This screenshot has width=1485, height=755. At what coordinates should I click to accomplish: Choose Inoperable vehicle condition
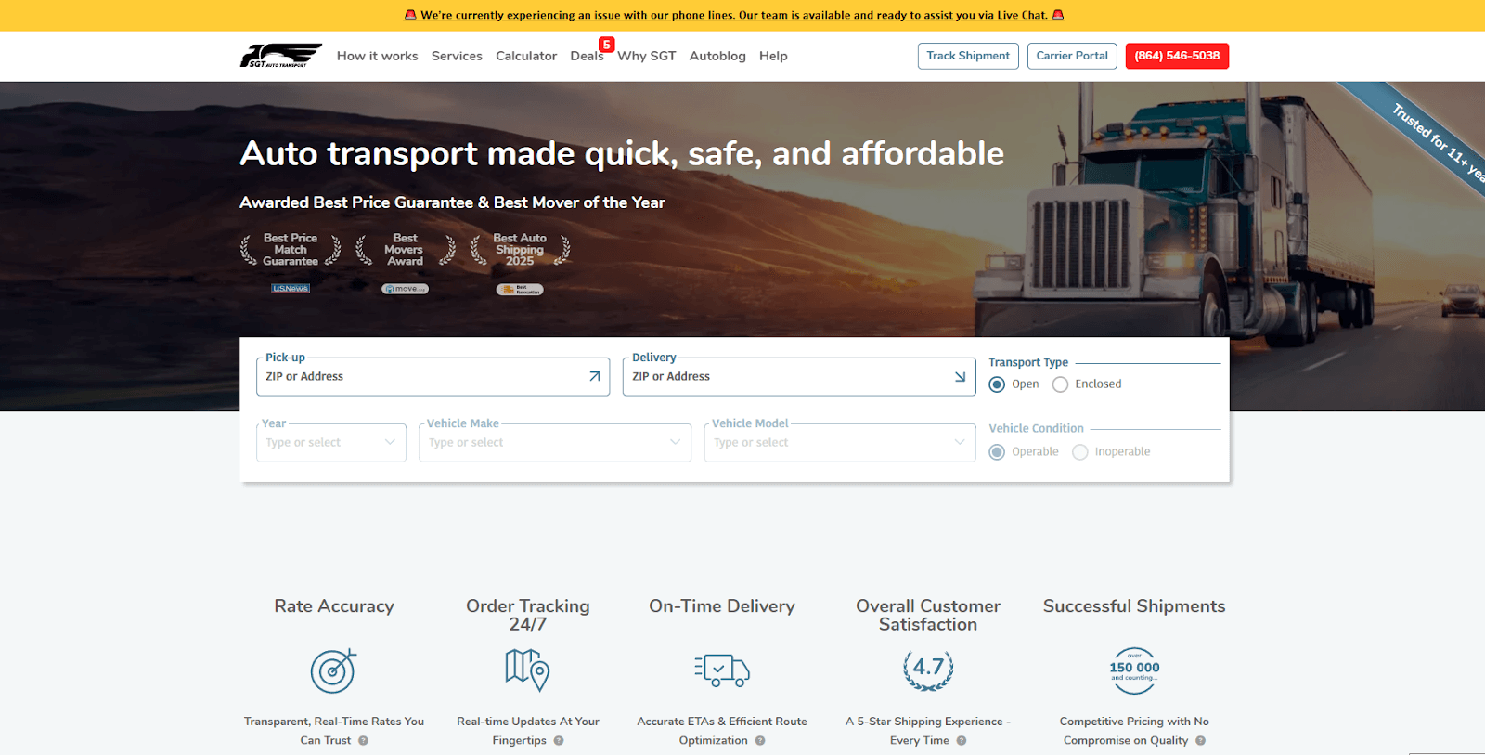coord(1080,452)
